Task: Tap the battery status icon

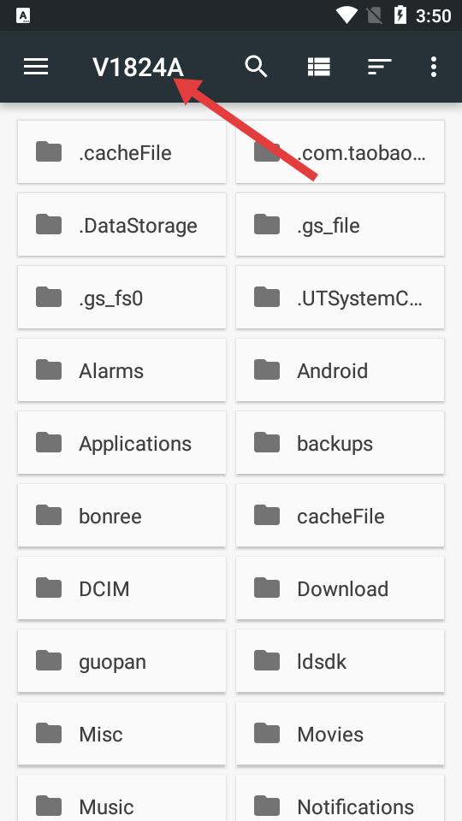Action: click(400, 15)
